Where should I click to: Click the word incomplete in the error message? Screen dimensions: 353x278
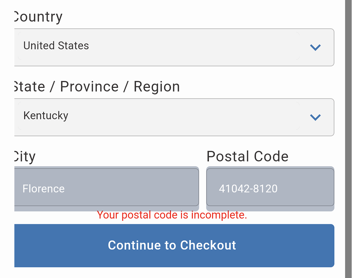219,215
